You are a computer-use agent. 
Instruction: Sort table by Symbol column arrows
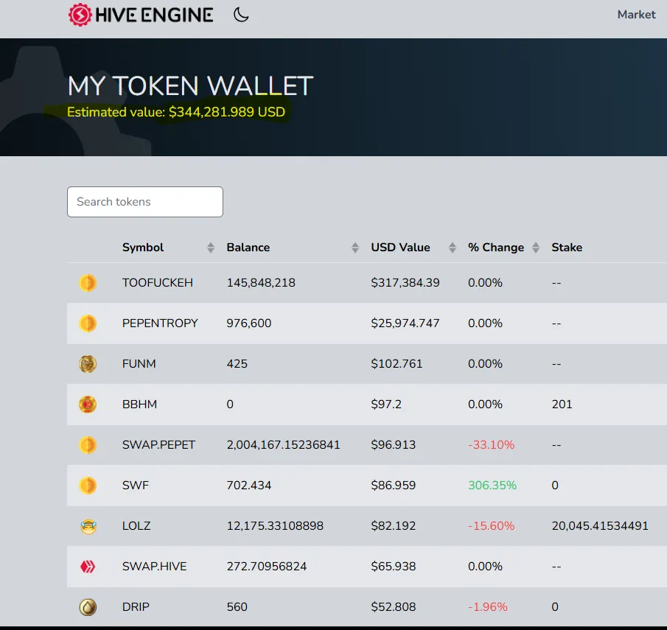(211, 248)
